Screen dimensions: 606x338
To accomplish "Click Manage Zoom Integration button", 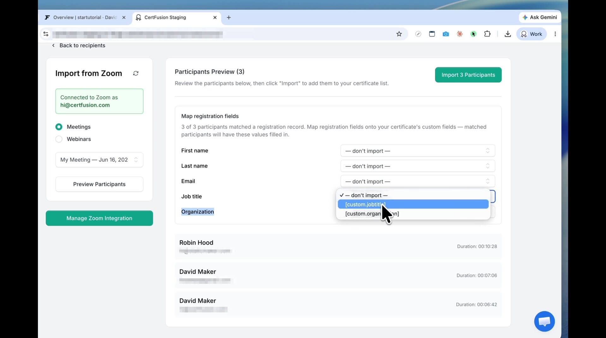I will [99, 218].
